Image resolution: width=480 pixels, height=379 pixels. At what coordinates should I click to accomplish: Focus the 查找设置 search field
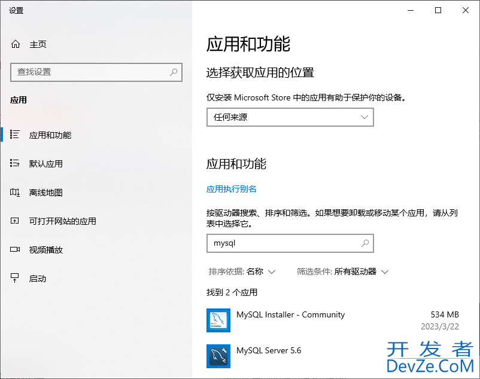(96, 72)
